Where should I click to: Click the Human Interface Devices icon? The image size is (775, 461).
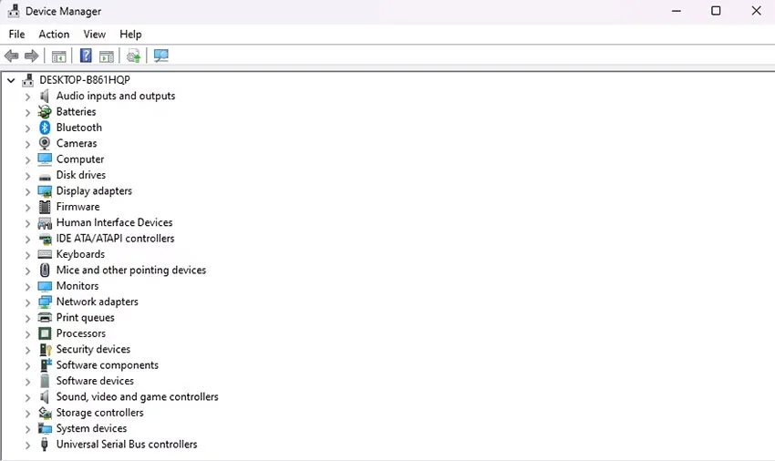tap(45, 223)
